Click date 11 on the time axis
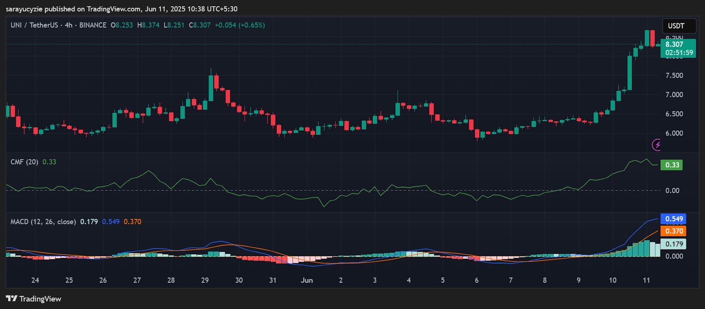 point(646,280)
